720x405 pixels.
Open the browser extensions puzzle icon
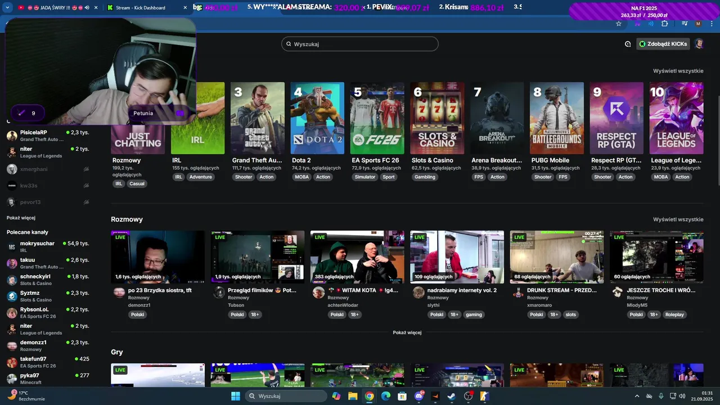[x=665, y=24]
